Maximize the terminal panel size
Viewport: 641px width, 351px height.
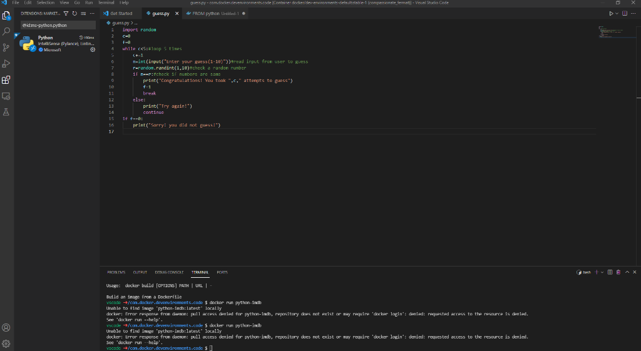coord(627,272)
